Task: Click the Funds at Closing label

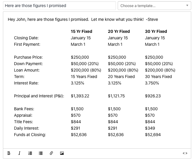Action: coord(30,135)
